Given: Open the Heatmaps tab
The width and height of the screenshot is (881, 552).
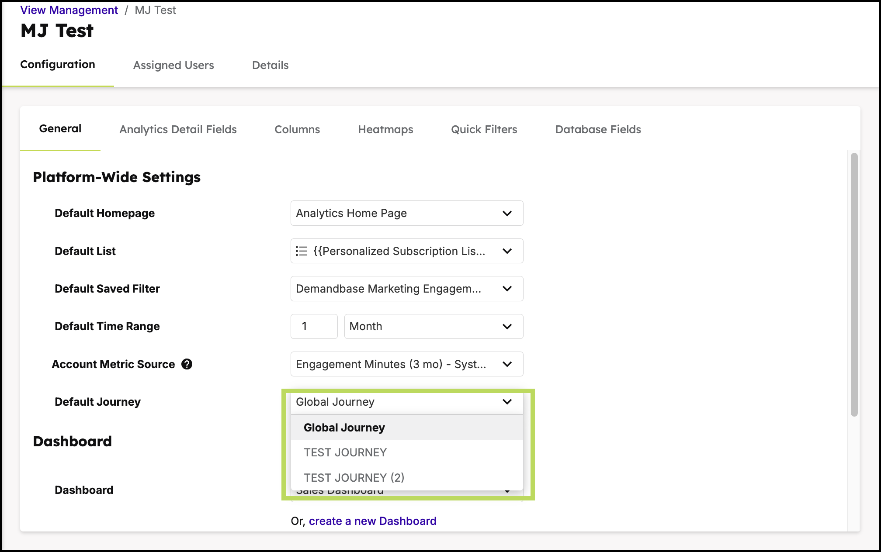Looking at the screenshot, I should point(385,129).
